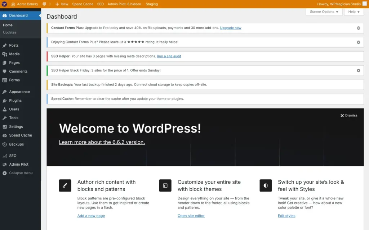Expand the Screen Options dropdown
Image resolution: width=369 pixels, height=230 pixels.
pos(324,12)
